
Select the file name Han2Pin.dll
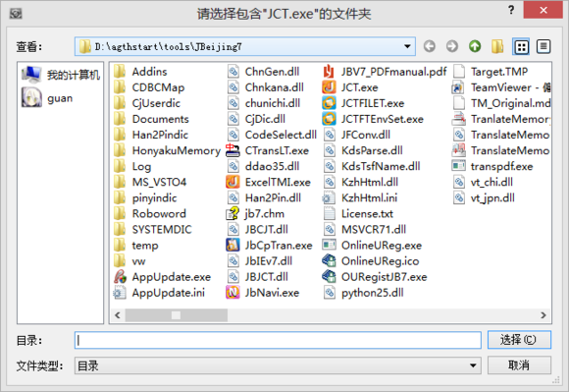click(x=273, y=198)
